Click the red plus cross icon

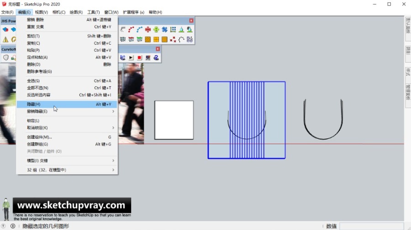pos(148,30)
